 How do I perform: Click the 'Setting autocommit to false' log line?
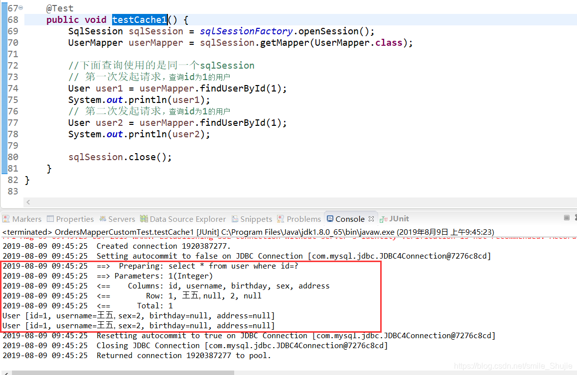(247, 256)
